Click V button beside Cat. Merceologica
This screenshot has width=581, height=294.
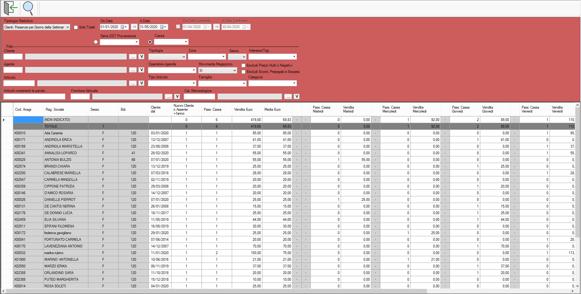click(x=297, y=96)
